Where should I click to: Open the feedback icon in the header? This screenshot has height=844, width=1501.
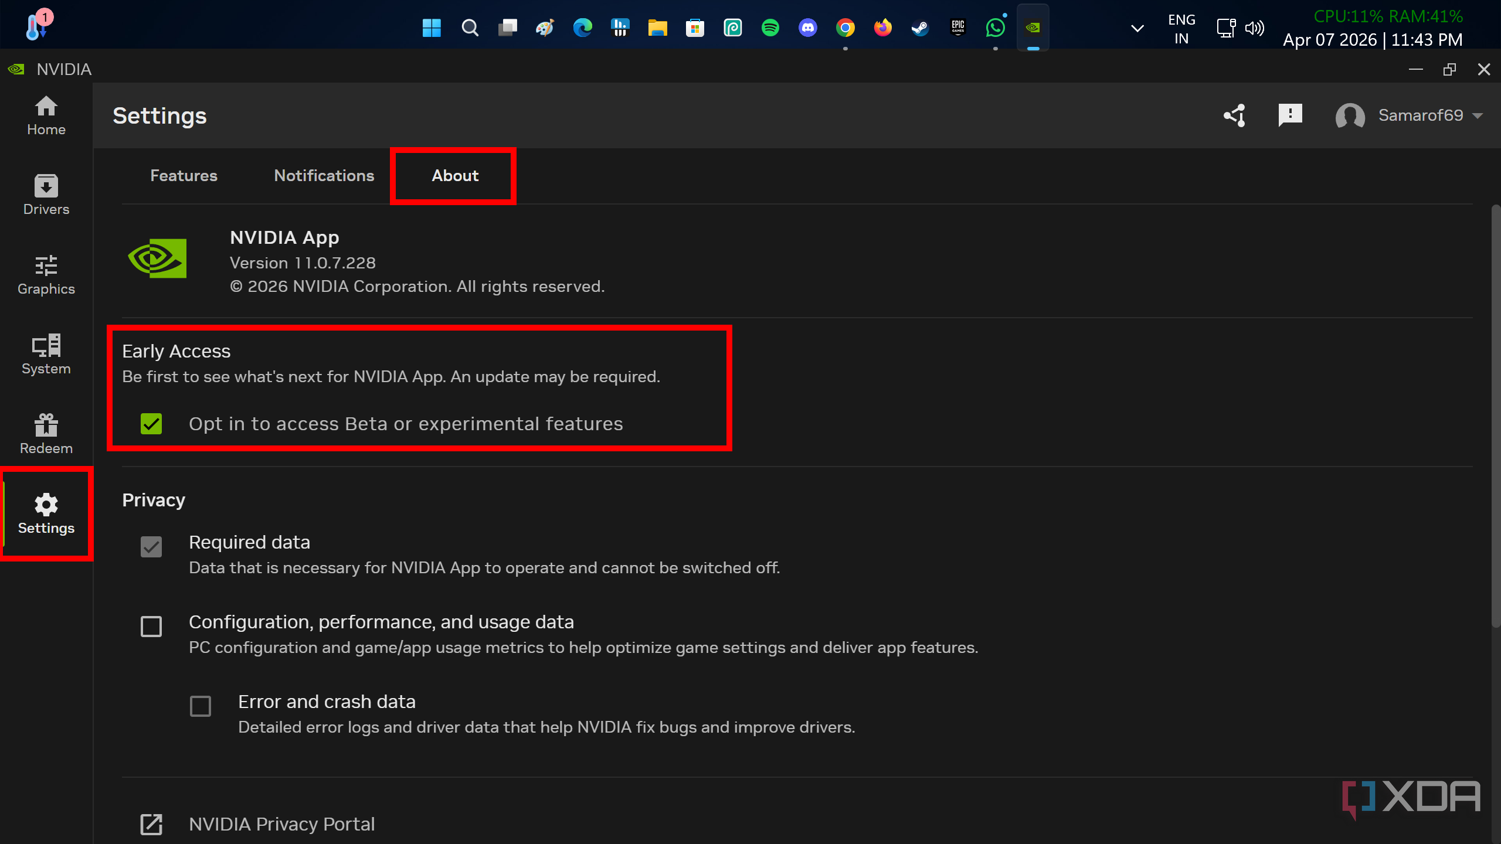tap(1290, 115)
